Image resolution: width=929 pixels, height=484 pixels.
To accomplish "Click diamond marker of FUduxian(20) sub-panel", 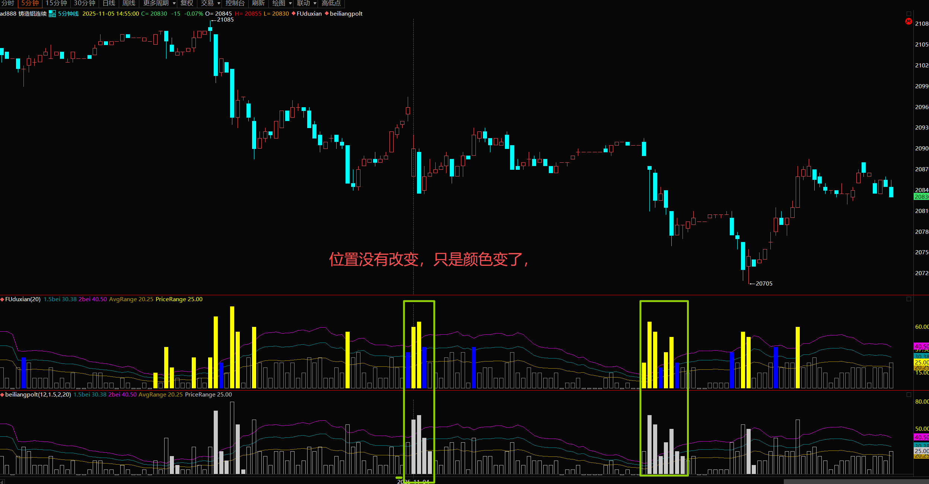I will coord(2,299).
